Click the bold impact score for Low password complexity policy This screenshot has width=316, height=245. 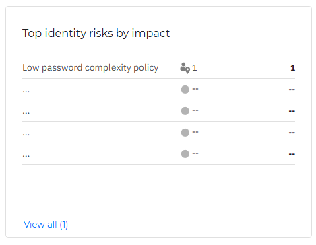(x=292, y=68)
